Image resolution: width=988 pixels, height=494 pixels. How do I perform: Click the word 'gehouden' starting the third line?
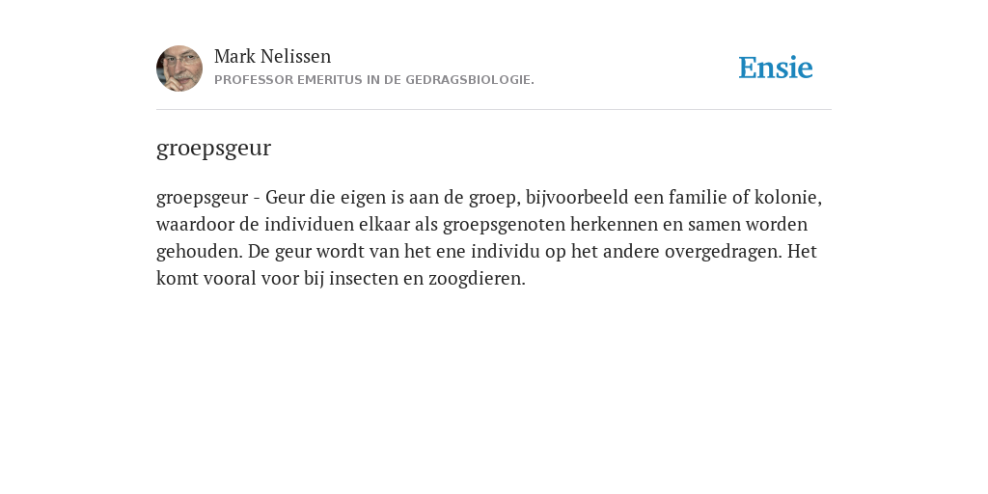(197, 252)
